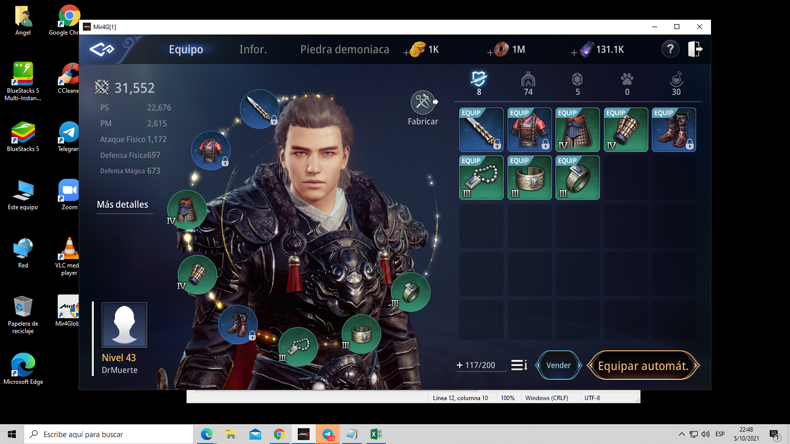Open the notification center icon
790x444 pixels.
[x=775, y=434]
